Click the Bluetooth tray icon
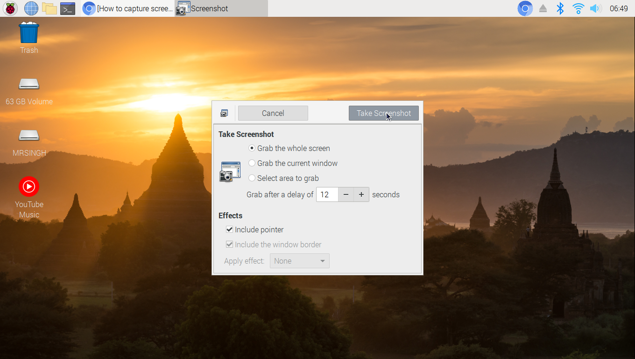Viewport: 635px width, 359px height. 560,8
